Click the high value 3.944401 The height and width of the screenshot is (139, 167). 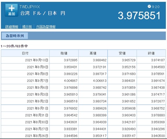(100, 129)
